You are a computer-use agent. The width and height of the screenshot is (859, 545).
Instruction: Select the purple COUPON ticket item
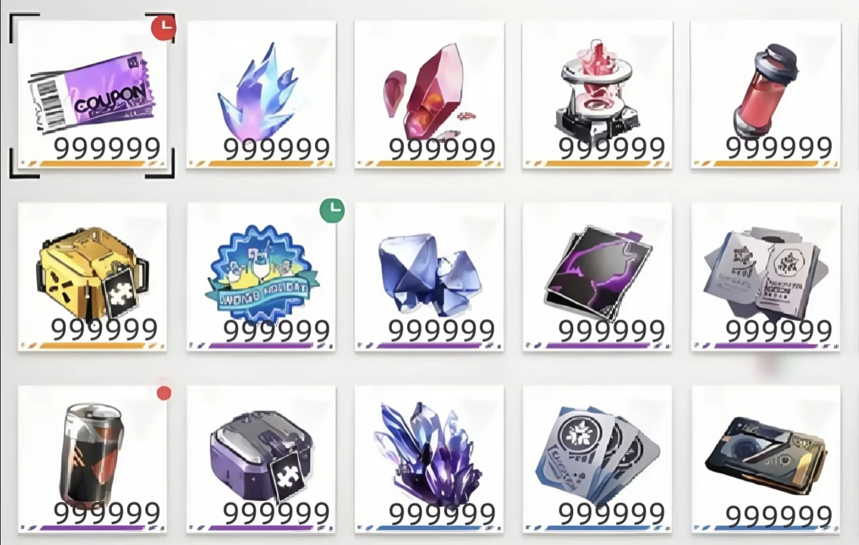click(x=92, y=94)
